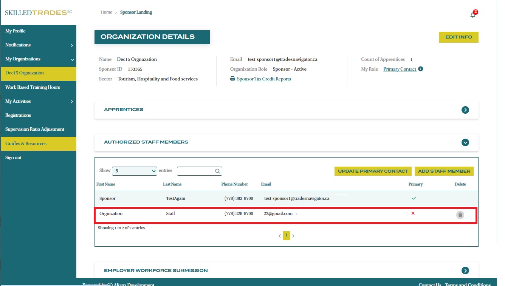This screenshot has height=286, width=505.
Task: Click the staff table search field
Action: point(196,171)
